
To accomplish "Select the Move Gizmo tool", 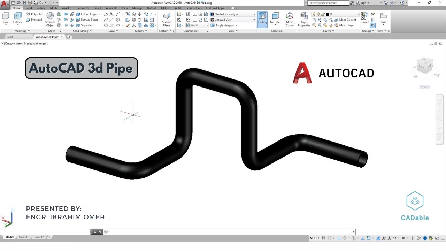I will pos(290,20).
